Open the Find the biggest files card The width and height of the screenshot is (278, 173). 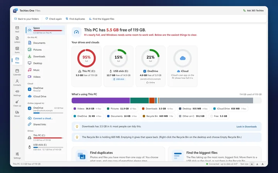coord(215,154)
